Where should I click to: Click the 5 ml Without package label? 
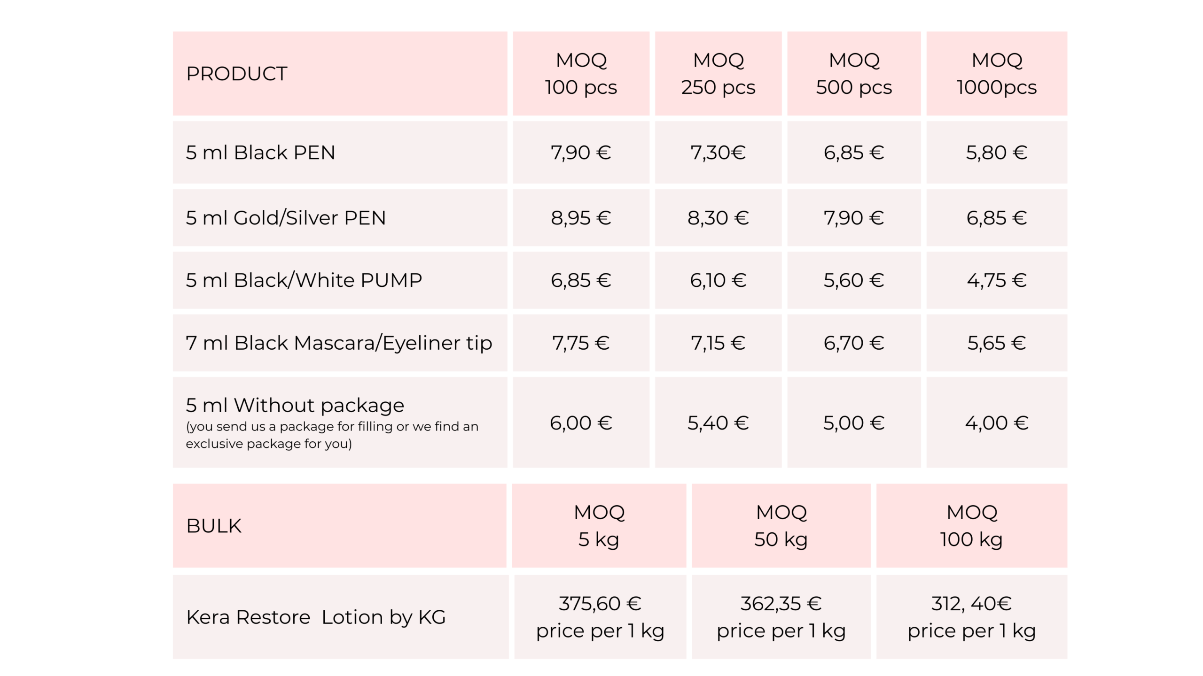(x=295, y=406)
